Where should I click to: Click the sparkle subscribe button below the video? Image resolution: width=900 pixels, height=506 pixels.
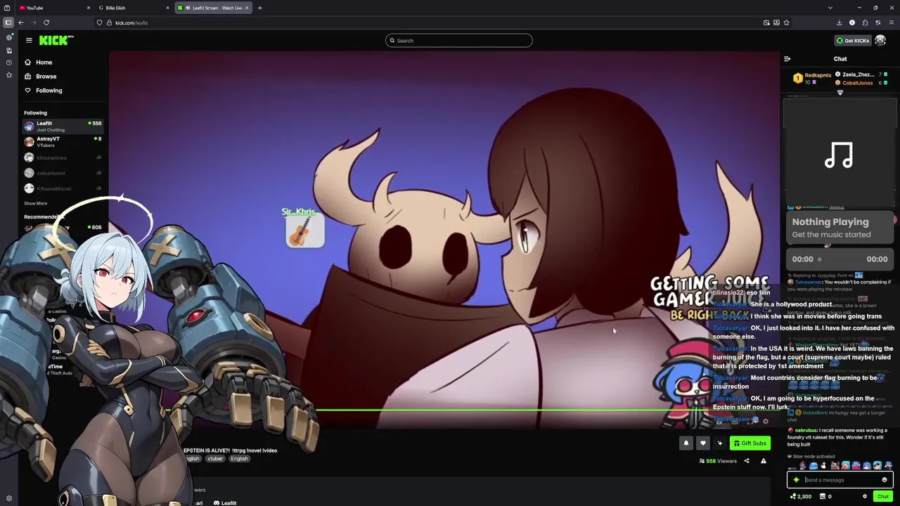tap(719, 443)
